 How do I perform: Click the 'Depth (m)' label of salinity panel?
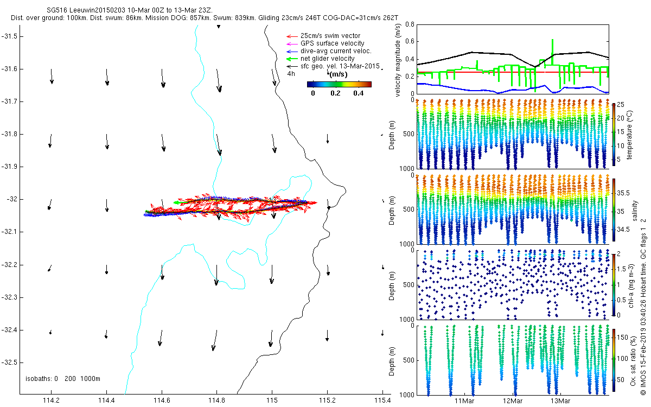(392, 209)
